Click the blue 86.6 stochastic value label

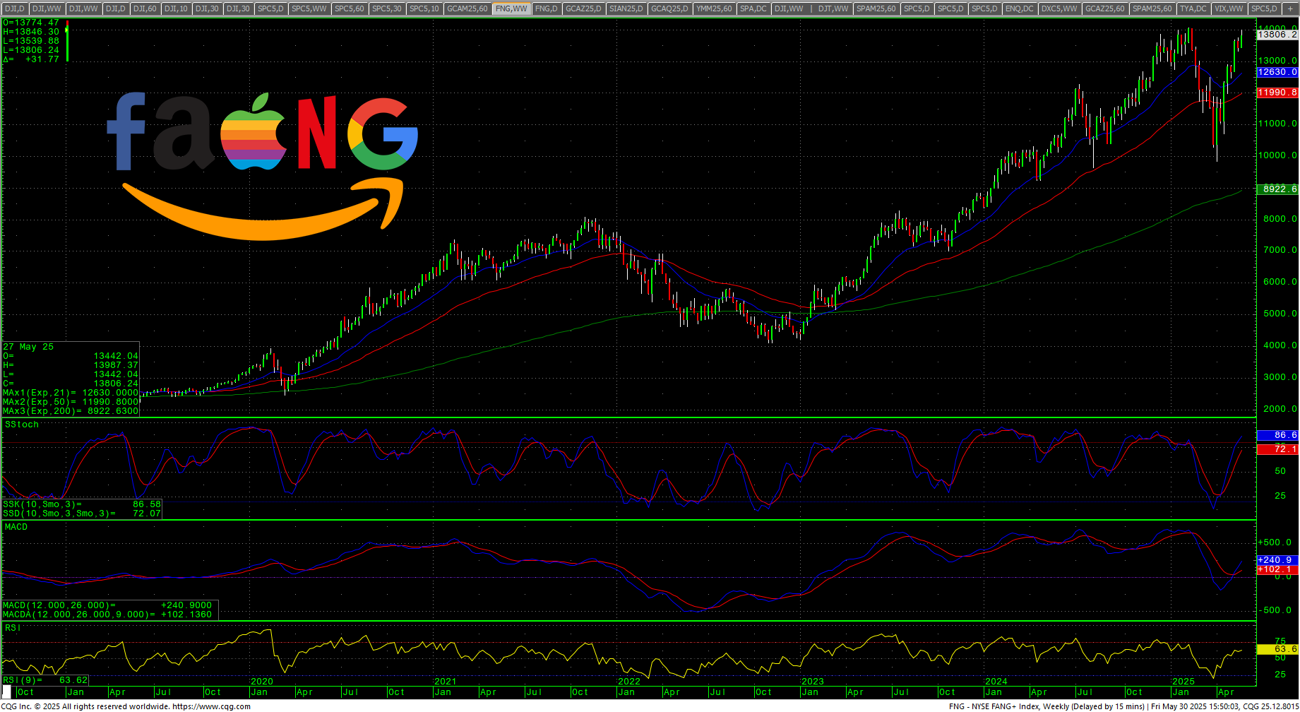point(1277,435)
